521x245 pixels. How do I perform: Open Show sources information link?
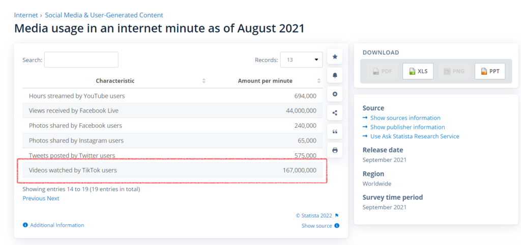tap(405, 118)
